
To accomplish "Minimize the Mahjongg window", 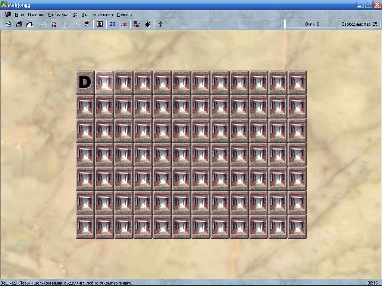I will (360, 4).
